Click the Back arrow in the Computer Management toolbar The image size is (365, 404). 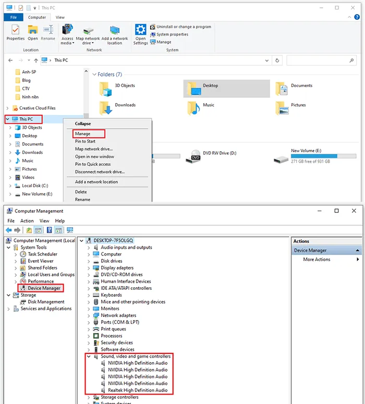(x=9, y=230)
